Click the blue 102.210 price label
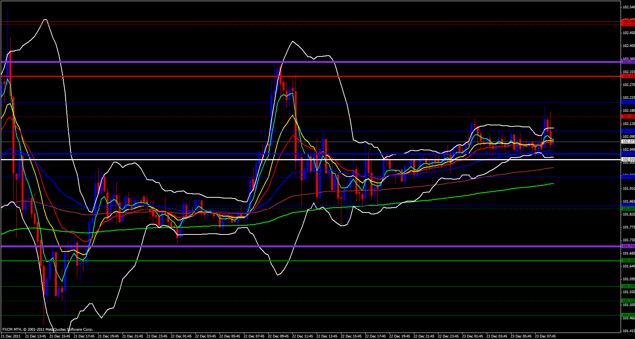 coord(628,102)
